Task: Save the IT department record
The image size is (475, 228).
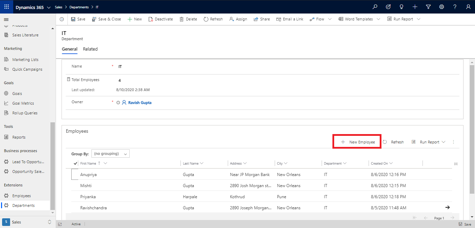Action: tap(78, 19)
